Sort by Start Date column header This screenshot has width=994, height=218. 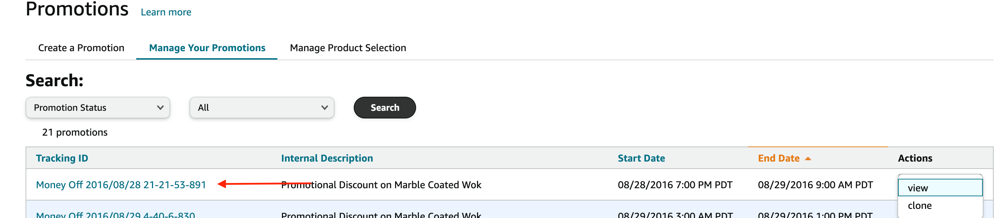pyautogui.click(x=641, y=158)
